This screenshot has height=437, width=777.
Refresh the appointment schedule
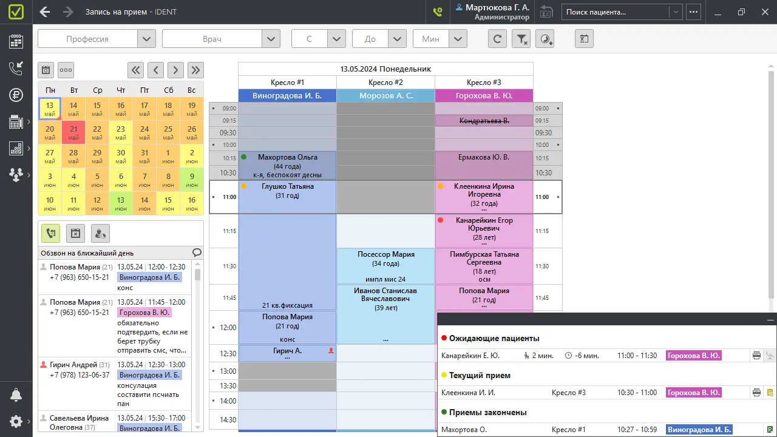point(497,39)
